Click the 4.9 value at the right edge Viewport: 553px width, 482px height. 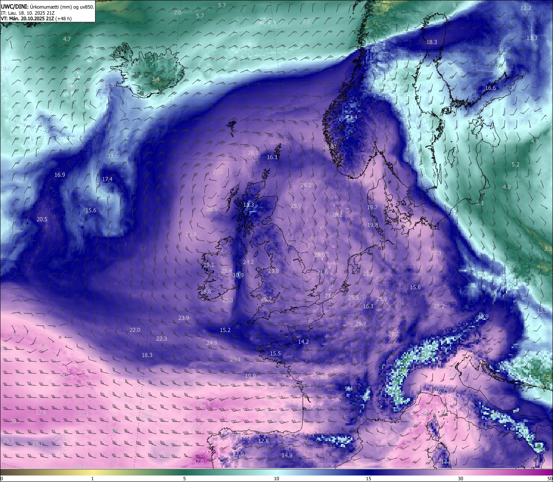535,141
